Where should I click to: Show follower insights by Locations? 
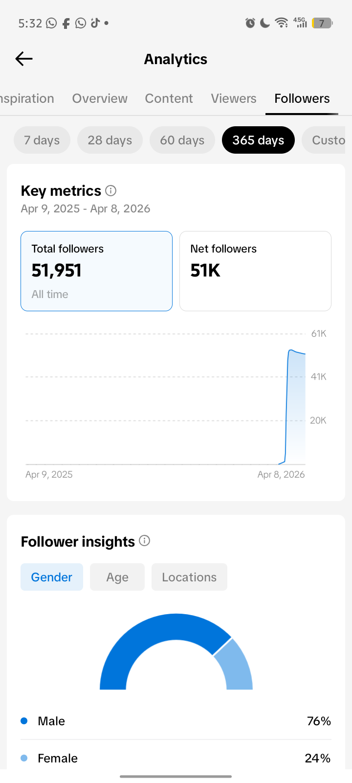click(x=189, y=577)
